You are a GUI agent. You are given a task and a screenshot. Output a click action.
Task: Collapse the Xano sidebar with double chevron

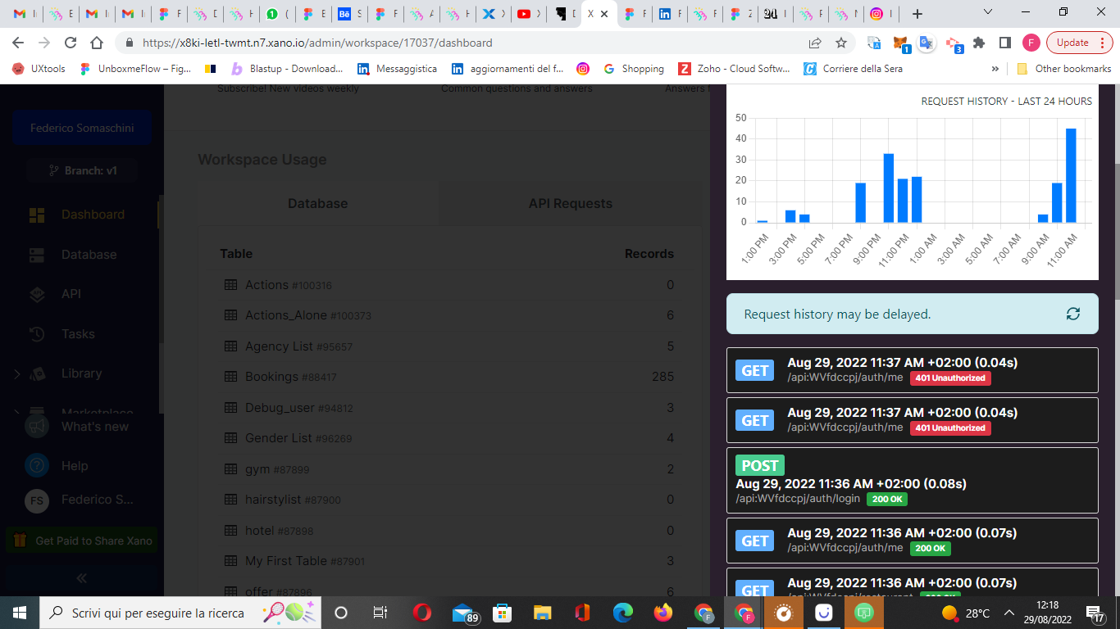tap(82, 578)
